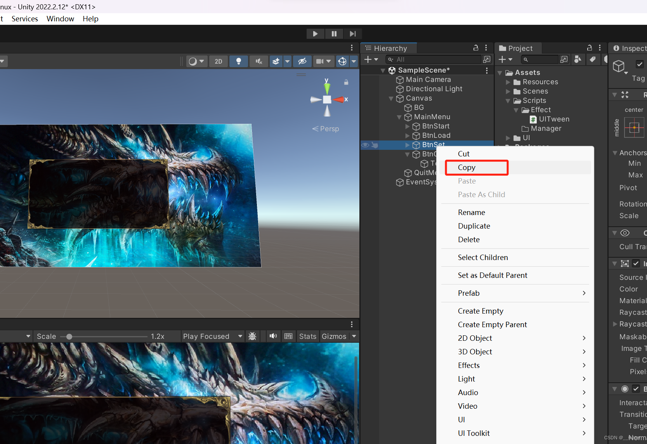Open Scene gizmos dropdown arrow

click(354, 61)
